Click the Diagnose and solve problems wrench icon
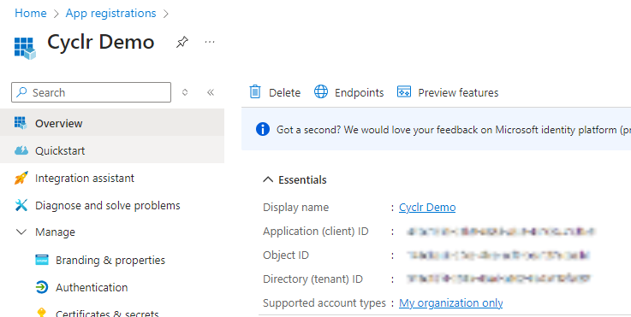The height and width of the screenshot is (317, 631). [x=21, y=205]
